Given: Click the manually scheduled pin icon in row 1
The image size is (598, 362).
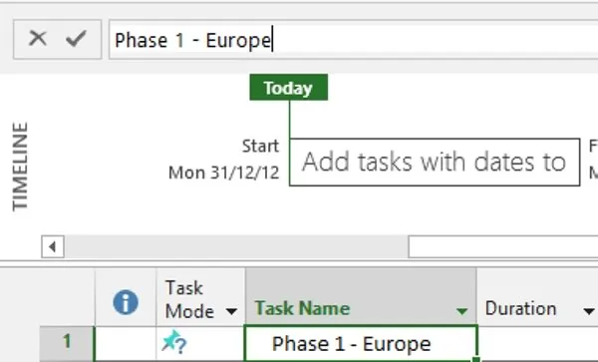Looking at the screenshot, I should click(173, 342).
